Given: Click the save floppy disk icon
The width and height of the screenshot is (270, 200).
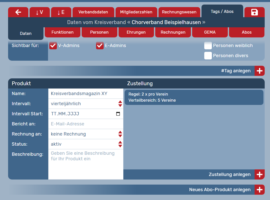Looking at the screenshot, I should pyautogui.click(x=254, y=12).
